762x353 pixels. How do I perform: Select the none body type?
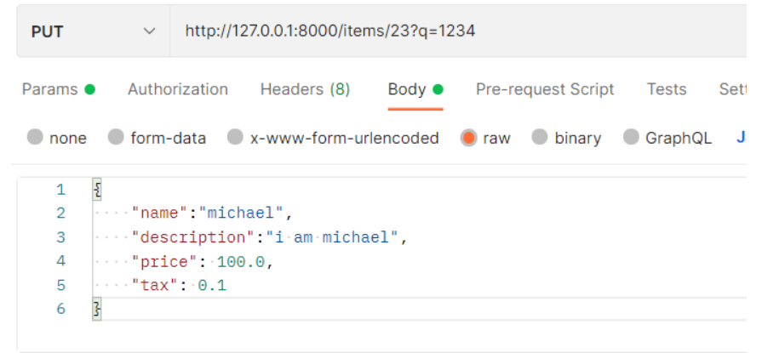[57, 138]
